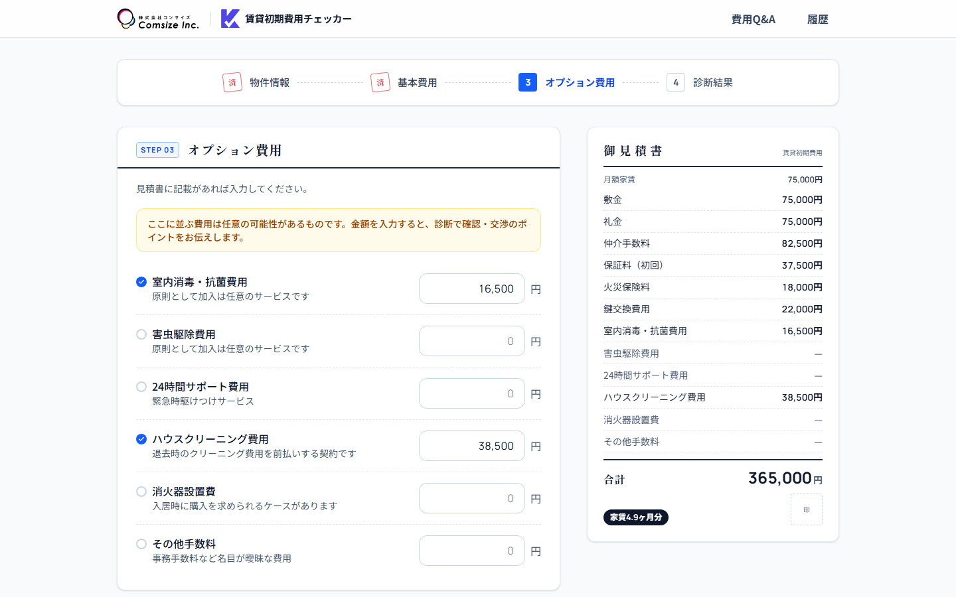This screenshot has width=956, height=597.
Task: Click the 38,500円 value in the estimate
Action: 802,397
